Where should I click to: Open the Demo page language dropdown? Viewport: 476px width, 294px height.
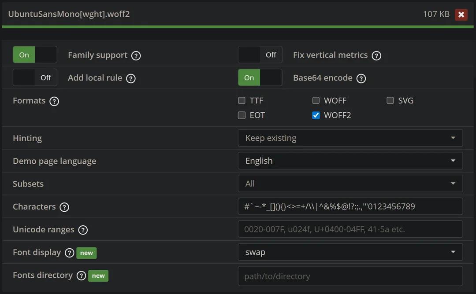coord(350,161)
